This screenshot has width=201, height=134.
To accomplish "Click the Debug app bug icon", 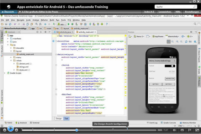I will pos(72,24).
